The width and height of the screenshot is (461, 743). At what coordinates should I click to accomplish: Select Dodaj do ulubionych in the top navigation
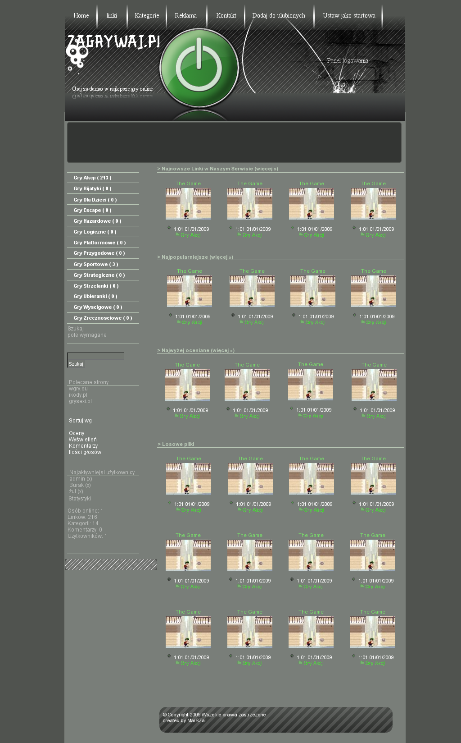[279, 16]
